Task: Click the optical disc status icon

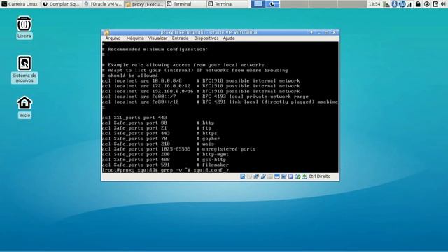Action: point(249,176)
